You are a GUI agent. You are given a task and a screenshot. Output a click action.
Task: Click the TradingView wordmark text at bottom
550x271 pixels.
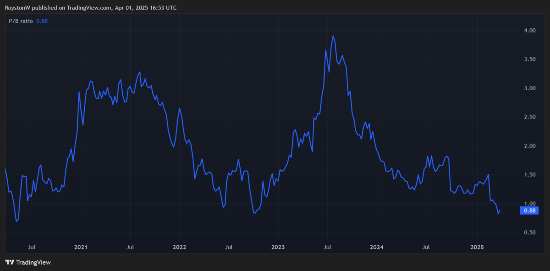33,262
